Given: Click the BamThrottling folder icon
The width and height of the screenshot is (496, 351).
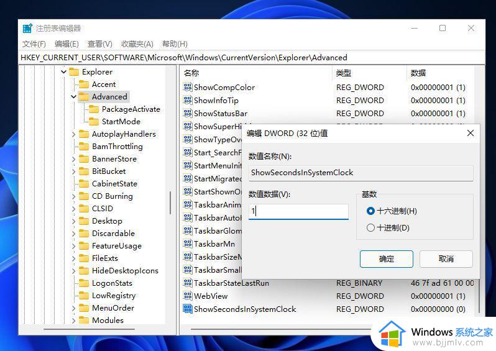Looking at the screenshot, I should click(84, 147).
